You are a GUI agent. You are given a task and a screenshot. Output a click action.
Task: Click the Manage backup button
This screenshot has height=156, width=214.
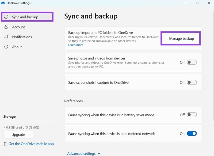(x=181, y=39)
